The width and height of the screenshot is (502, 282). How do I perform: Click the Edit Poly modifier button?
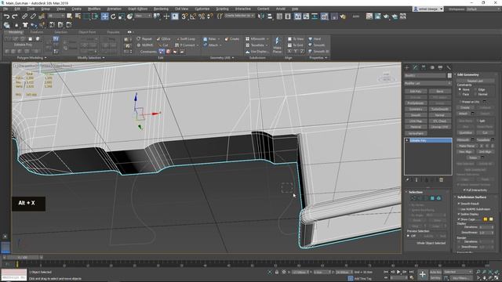pos(416,91)
